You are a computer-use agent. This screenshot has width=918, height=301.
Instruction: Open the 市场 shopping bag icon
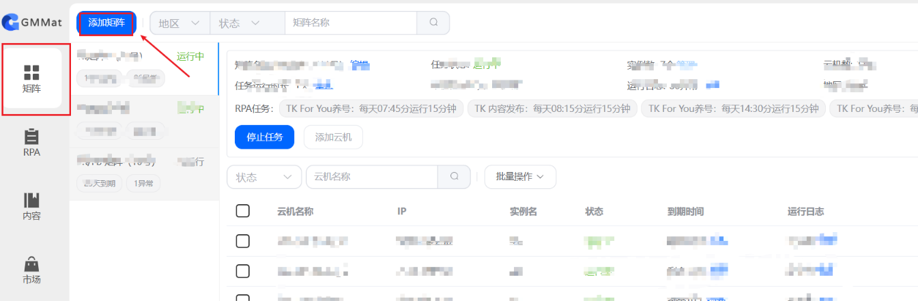(32, 264)
